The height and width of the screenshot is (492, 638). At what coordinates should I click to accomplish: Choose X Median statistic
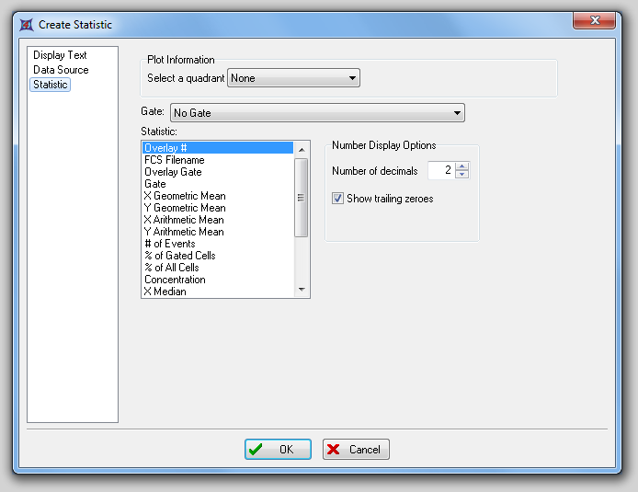[165, 292]
